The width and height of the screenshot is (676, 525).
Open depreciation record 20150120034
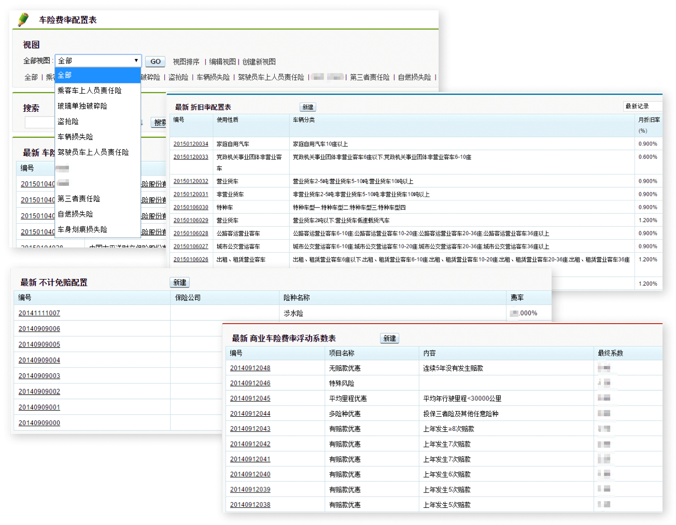191,144
